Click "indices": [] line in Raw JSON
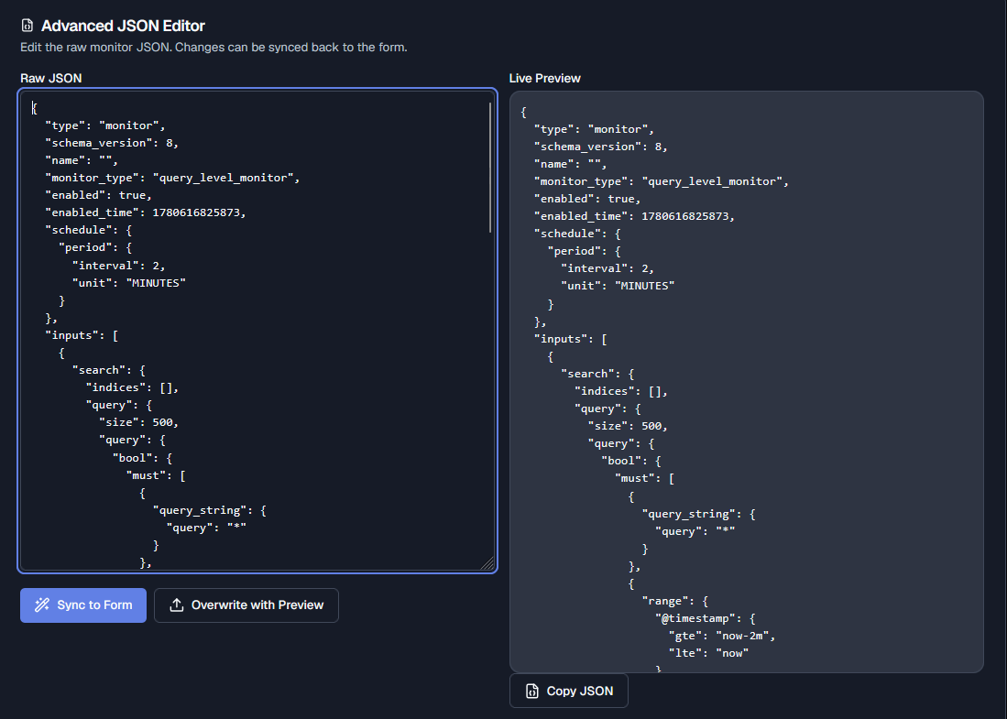This screenshot has height=719, width=1007. tap(132, 387)
